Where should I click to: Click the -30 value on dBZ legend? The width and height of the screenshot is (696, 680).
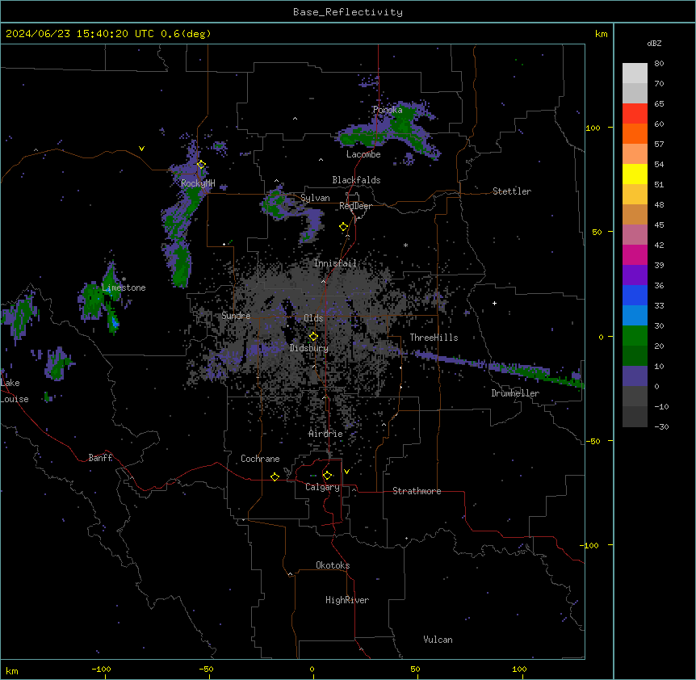661,426
